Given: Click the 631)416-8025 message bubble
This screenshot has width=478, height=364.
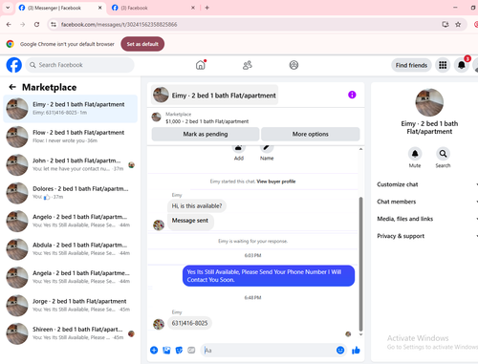Looking at the screenshot, I should coord(189,323).
